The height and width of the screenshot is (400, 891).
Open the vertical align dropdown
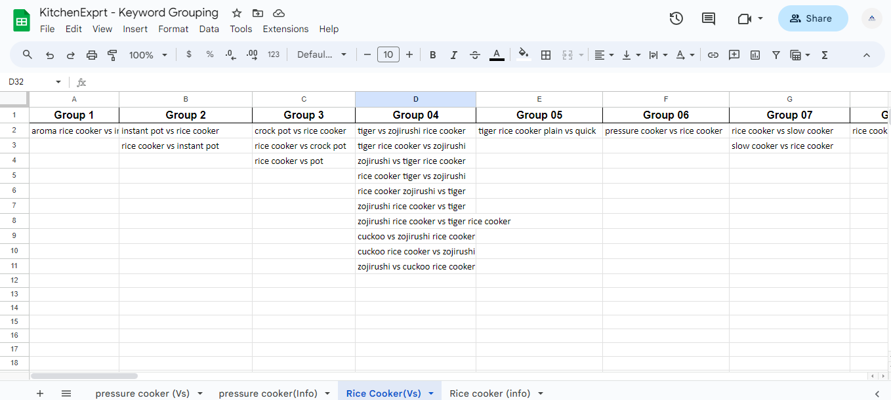click(631, 55)
